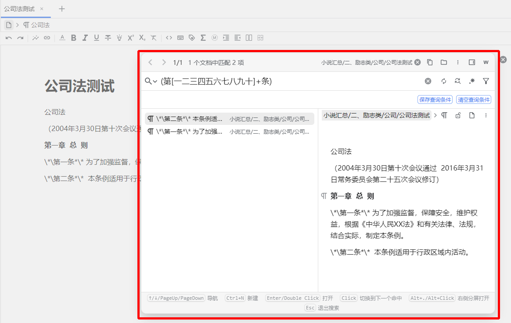The height and width of the screenshot is (323, 511).
Task: Click 保存查询条件 button
Action: coord(435,100)
